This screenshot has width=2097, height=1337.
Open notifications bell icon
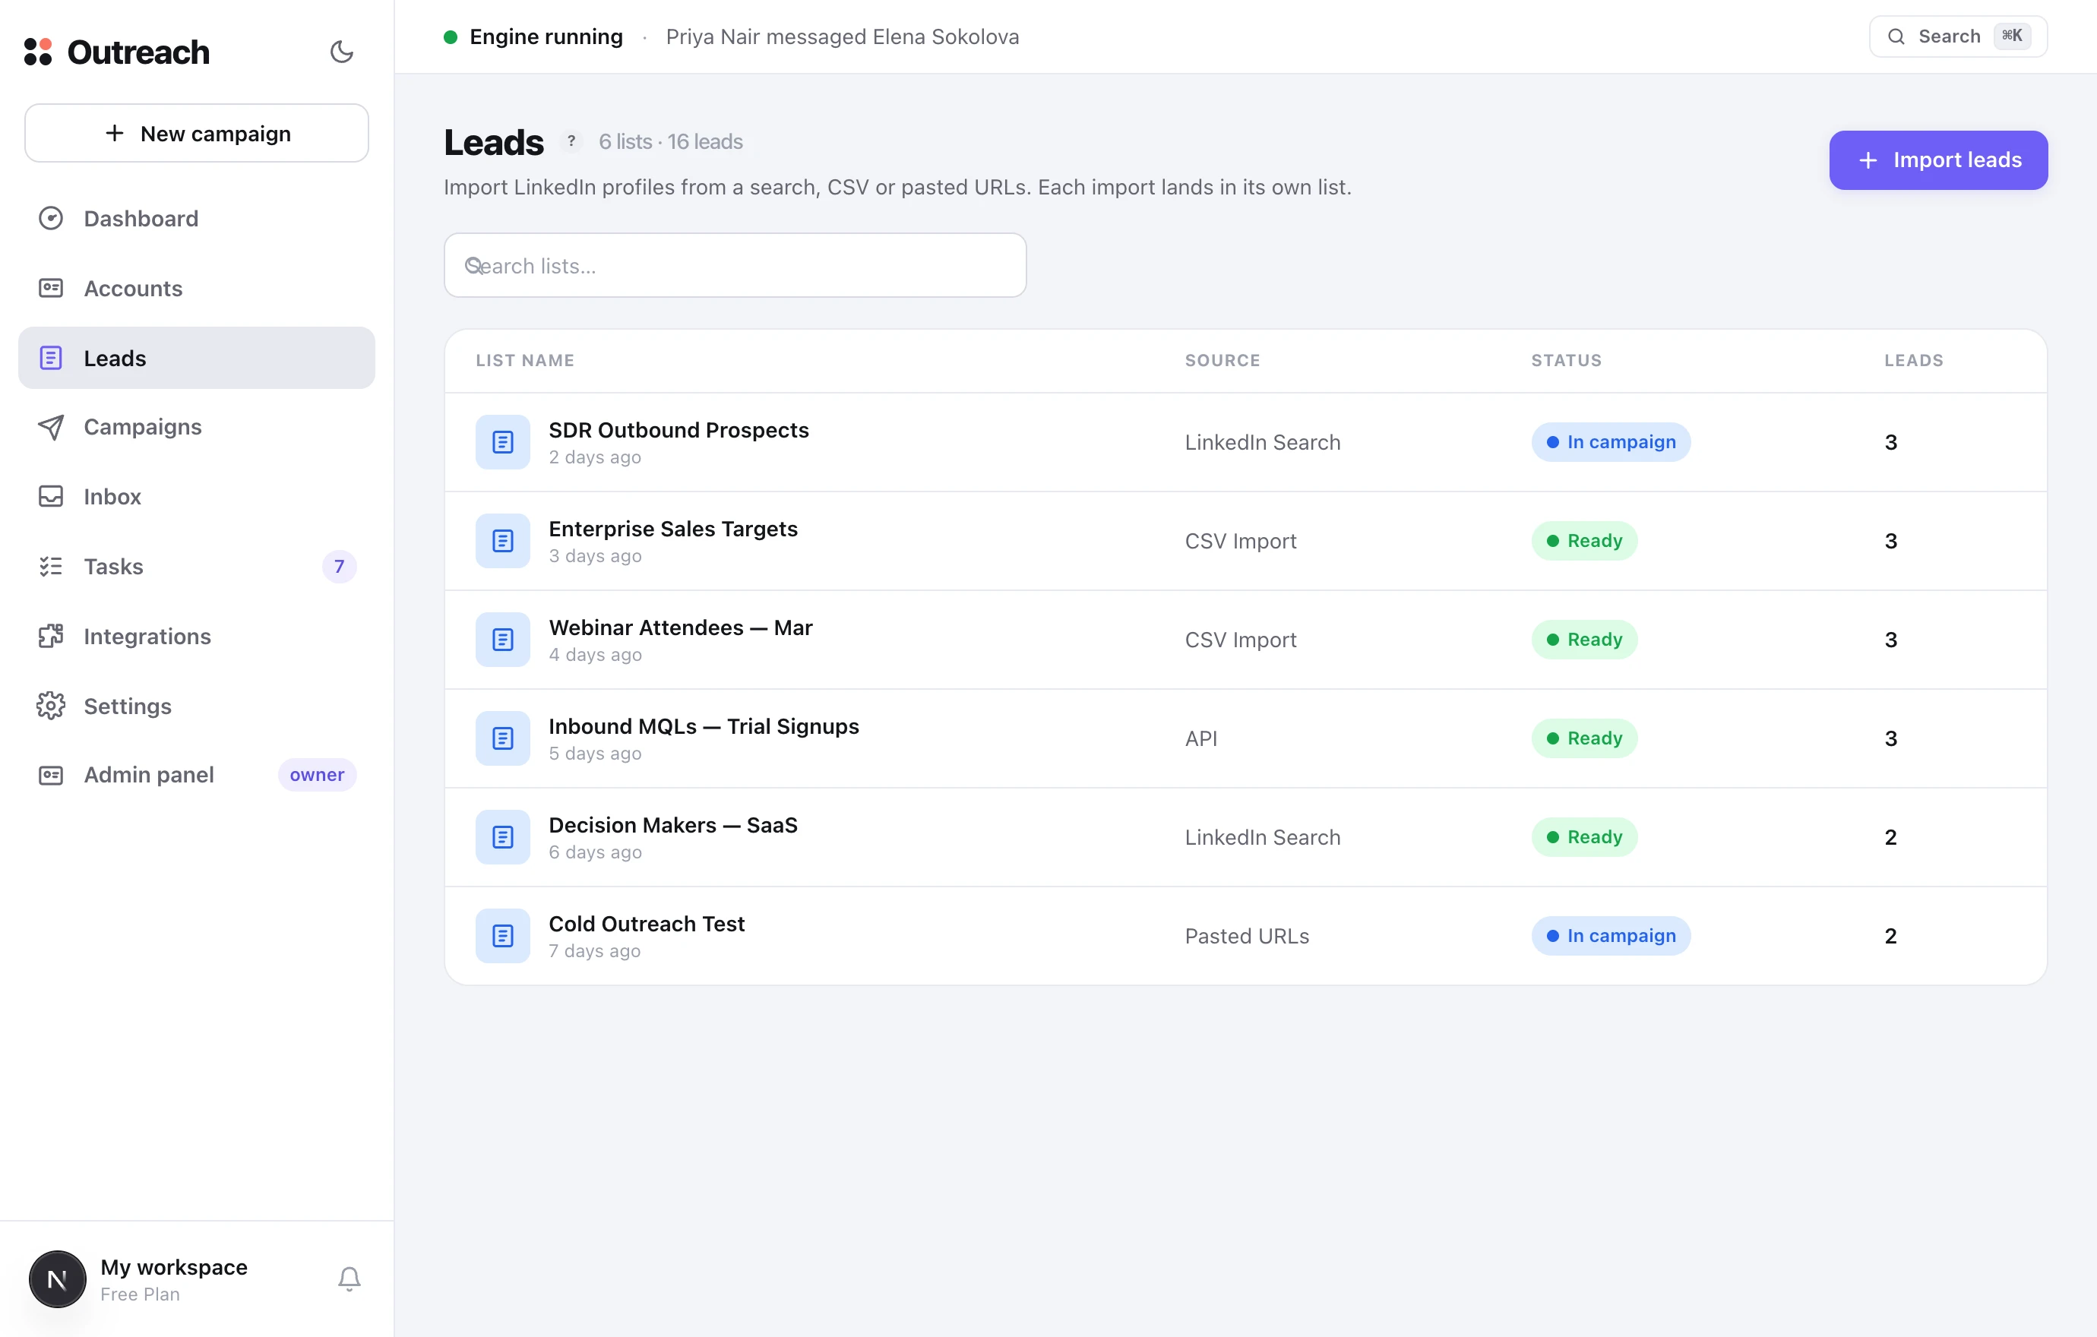(349, 1279)
